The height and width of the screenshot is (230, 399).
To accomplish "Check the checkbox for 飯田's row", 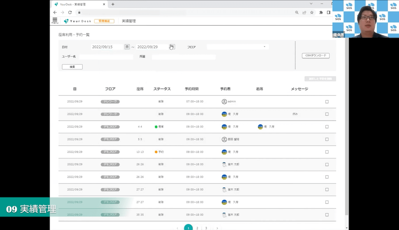I will click(x=327, y=139).
